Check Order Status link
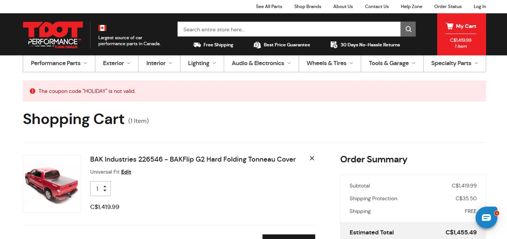This screenshot has width=507, height=239. tap(448, 6)
